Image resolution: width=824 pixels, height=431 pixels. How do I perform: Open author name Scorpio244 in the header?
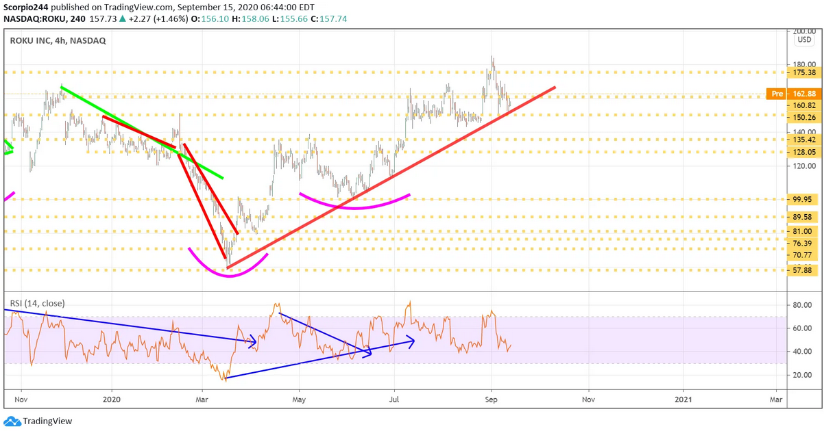pyautogui.click(x=25, y=7)
